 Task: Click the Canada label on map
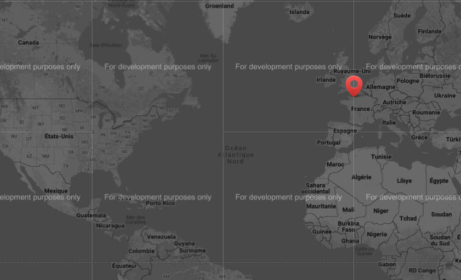(28, 43)
